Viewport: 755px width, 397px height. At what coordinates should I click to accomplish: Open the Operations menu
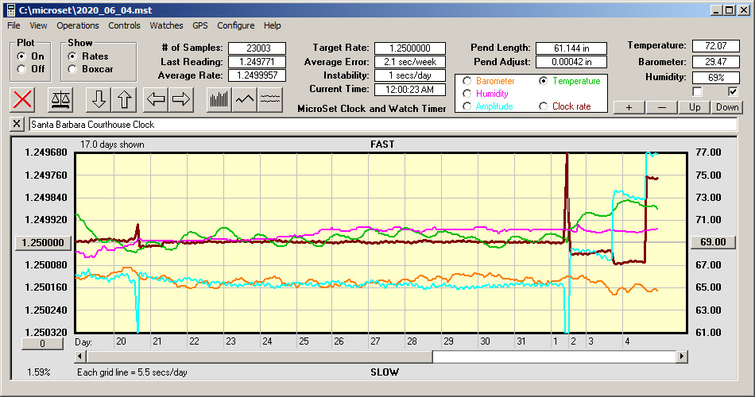78,25
